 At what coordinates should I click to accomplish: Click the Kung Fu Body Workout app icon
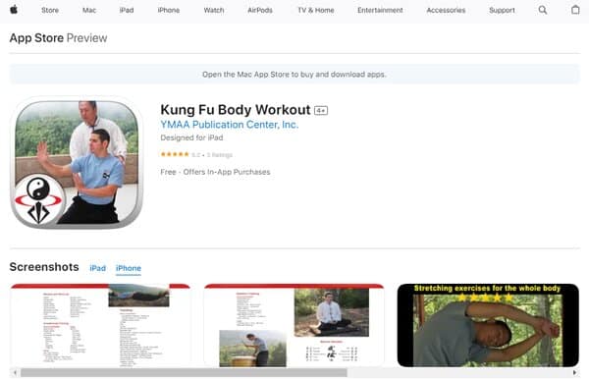pyautogui.click(x=77, y=162)
